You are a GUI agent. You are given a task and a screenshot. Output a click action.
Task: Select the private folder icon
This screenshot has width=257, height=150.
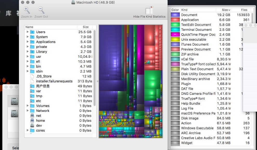point(32,47)
